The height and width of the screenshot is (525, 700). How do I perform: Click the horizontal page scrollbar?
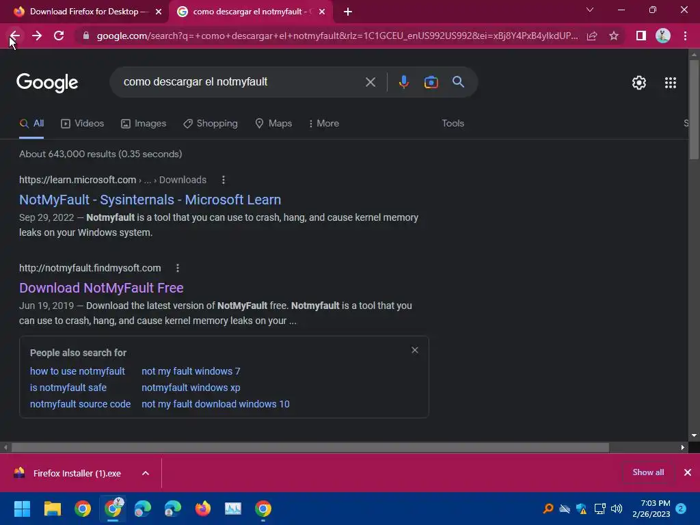click(x=310, y=447)
